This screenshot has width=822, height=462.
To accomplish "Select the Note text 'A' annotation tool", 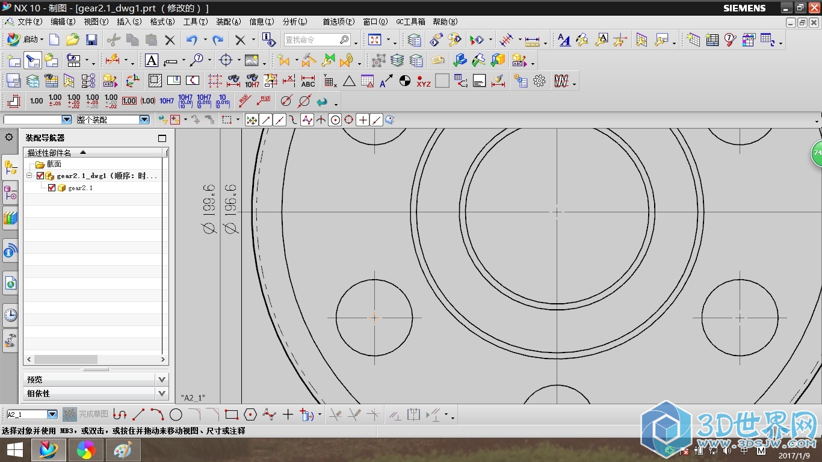I will pyautogui.click(x=152, y=61).
